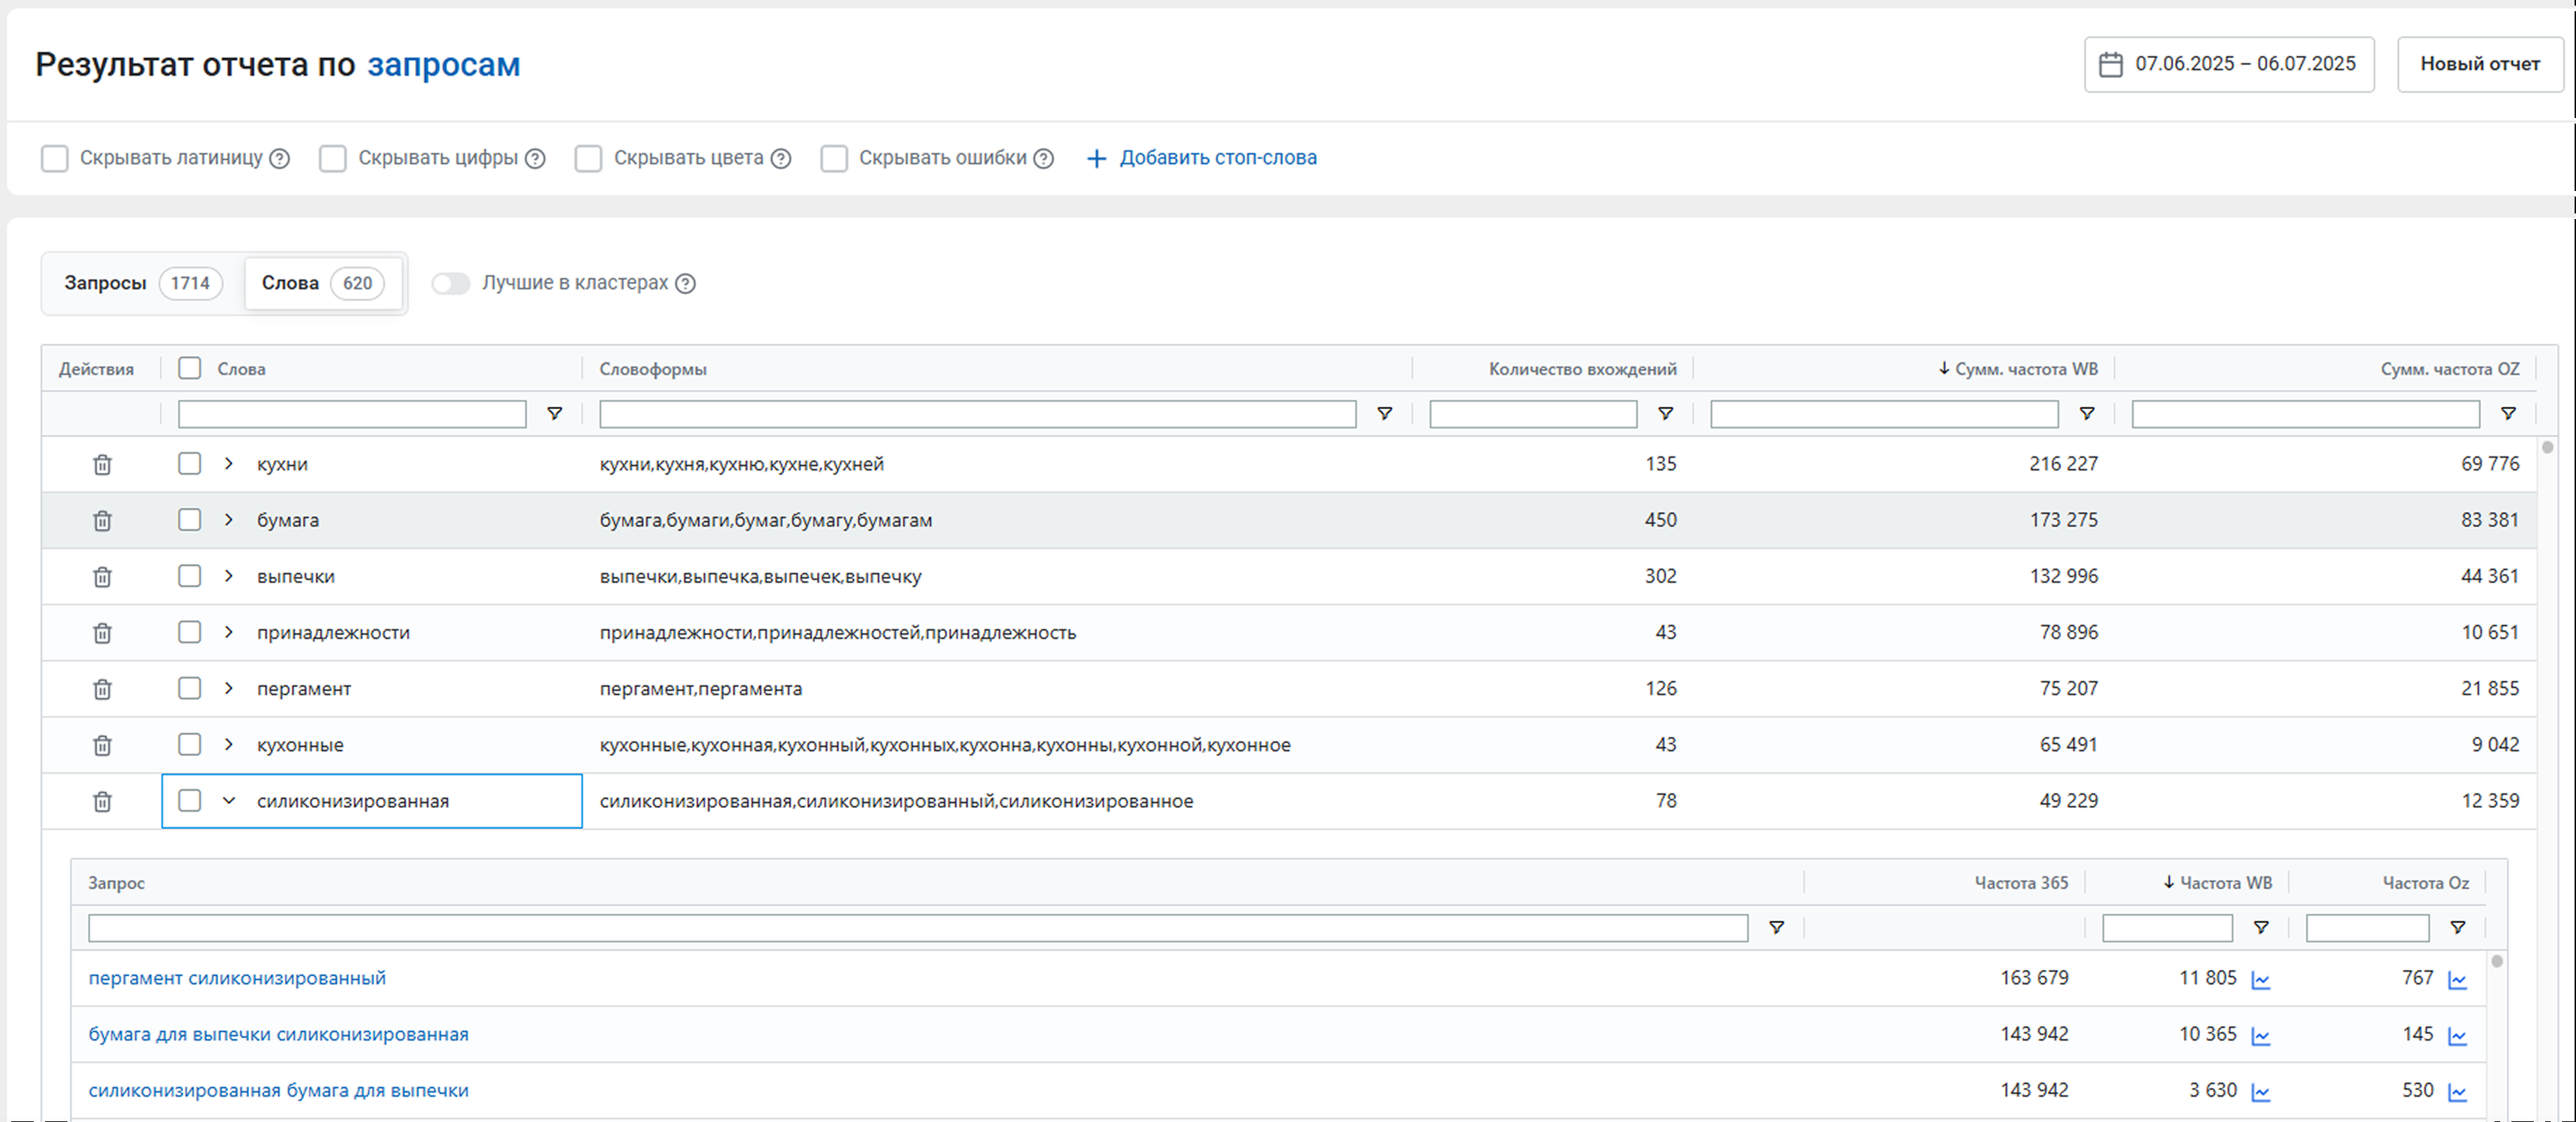
Task: Show Oz chart for пергамент силиконизированный
Action: (2457, 980)
